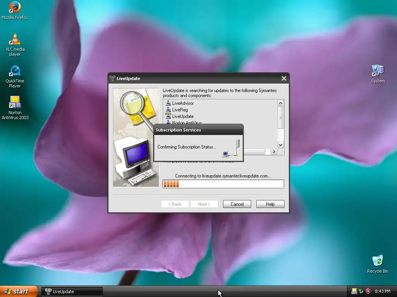397x297 pixels.
Task: Click the Cancel button
Action: (237, 204)
